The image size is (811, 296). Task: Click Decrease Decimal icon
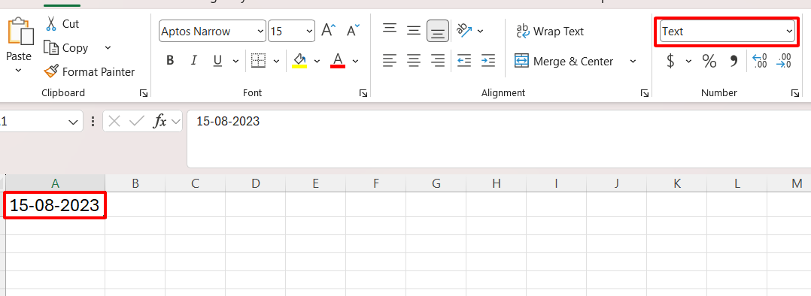click(784, 61)
